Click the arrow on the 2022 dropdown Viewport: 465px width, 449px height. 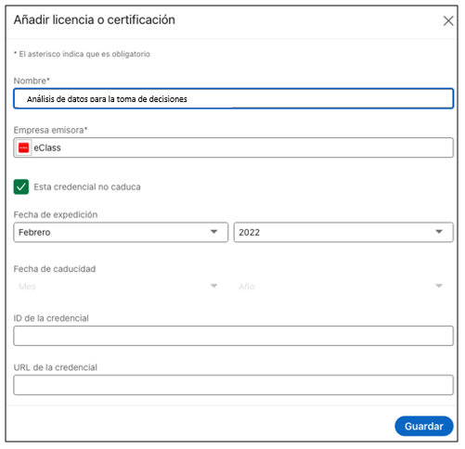(x=439, y=232)
